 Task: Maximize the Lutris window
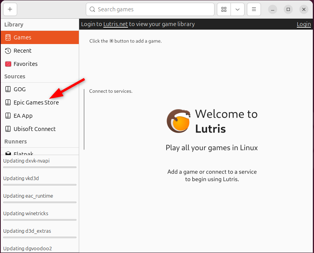pyautogui.click(x=288, y=9)
